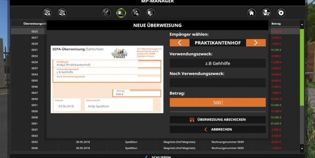The image size is (315, 158).
Task: Open the admin user icon
Action: coord(266,13)
